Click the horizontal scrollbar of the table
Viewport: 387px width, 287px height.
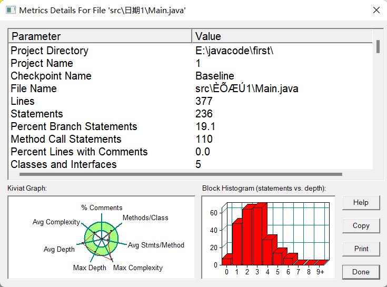[181, 174]
